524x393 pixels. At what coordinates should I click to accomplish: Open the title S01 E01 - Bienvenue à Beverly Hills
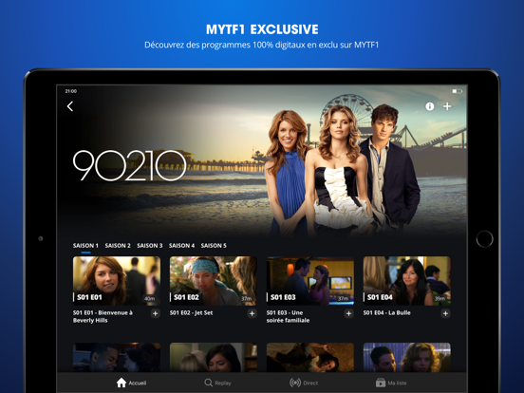(103, 316)
